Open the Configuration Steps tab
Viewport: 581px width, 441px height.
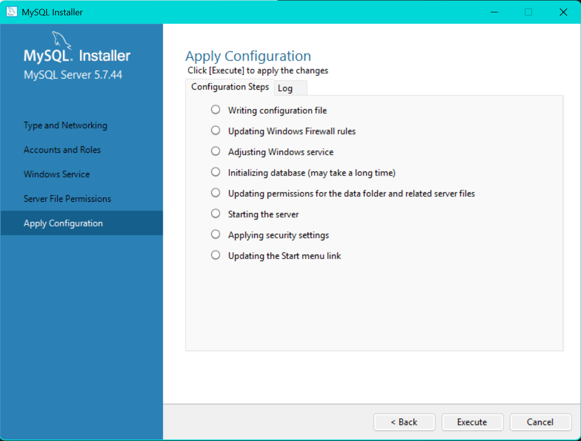click(230, 87)
